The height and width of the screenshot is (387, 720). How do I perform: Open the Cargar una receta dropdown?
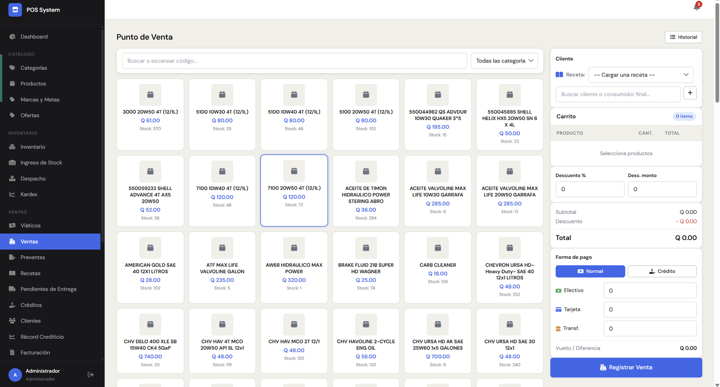pyautogui.click(x=641, y=75)
